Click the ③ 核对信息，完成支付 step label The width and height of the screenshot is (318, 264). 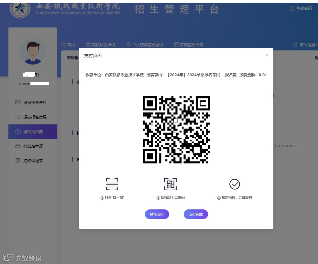(235, 197)
